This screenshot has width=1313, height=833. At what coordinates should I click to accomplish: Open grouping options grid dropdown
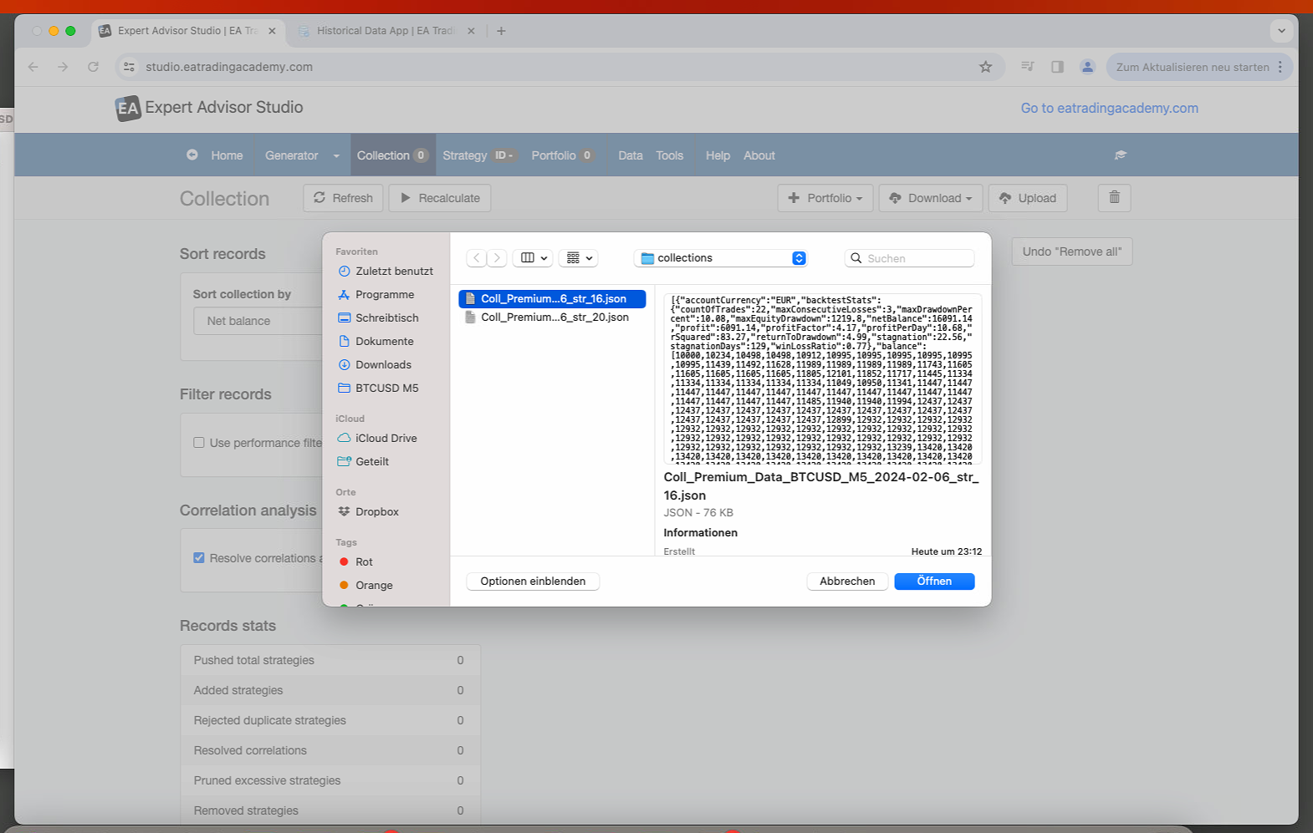[x=579, y=258]
